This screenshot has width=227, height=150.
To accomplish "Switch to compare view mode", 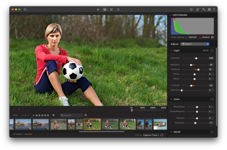I will 118,9.
